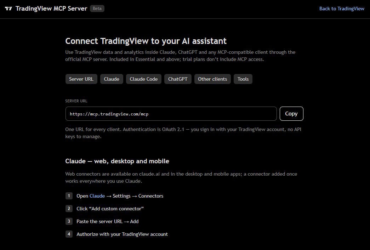Click the 'Claude — web, desktop and mobile' heading

[117, 161]
